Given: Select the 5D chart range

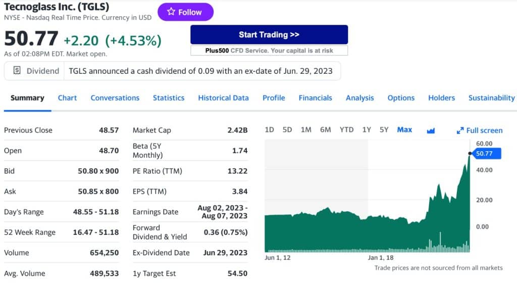Looking at the screenshot, I should point(287,130).
